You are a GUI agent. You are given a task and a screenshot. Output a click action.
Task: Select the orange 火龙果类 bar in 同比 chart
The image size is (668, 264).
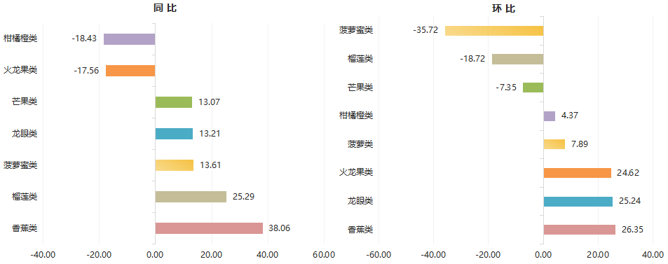[130, 71]
